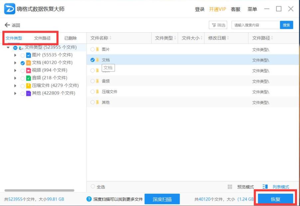Expand the 其他 tree node arrow
Viewport: 300px width, 206px height.
click(x=15, y=94)
